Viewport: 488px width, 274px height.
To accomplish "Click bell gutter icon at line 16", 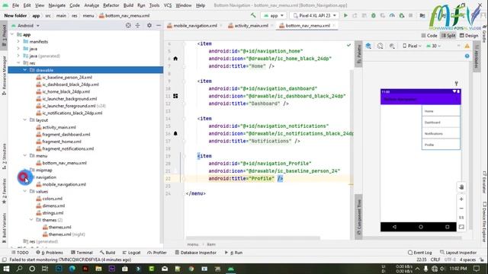I will [x=175, y=134].
